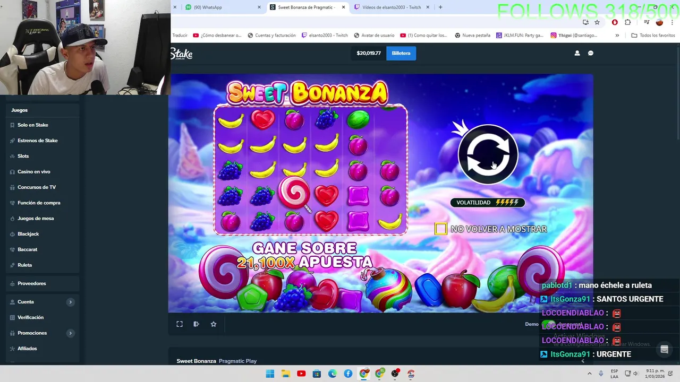
Task: Open the Opera-style red extension icon
Action: (615, 22)
